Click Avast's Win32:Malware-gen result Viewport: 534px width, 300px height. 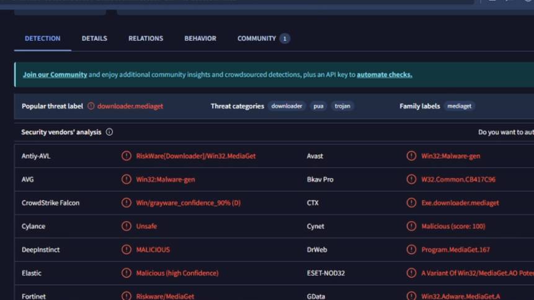pos(450,156)
